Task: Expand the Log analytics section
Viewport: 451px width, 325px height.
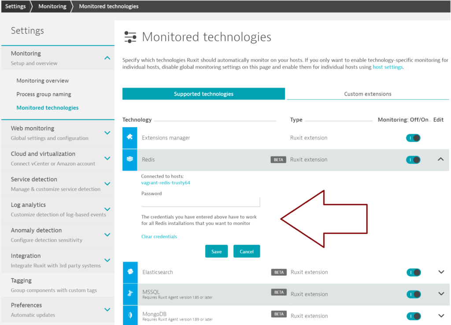Action: (x=107, y=209)
